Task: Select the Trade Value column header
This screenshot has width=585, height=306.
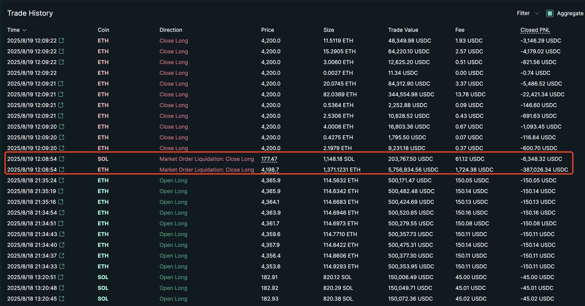Action: 403,30
